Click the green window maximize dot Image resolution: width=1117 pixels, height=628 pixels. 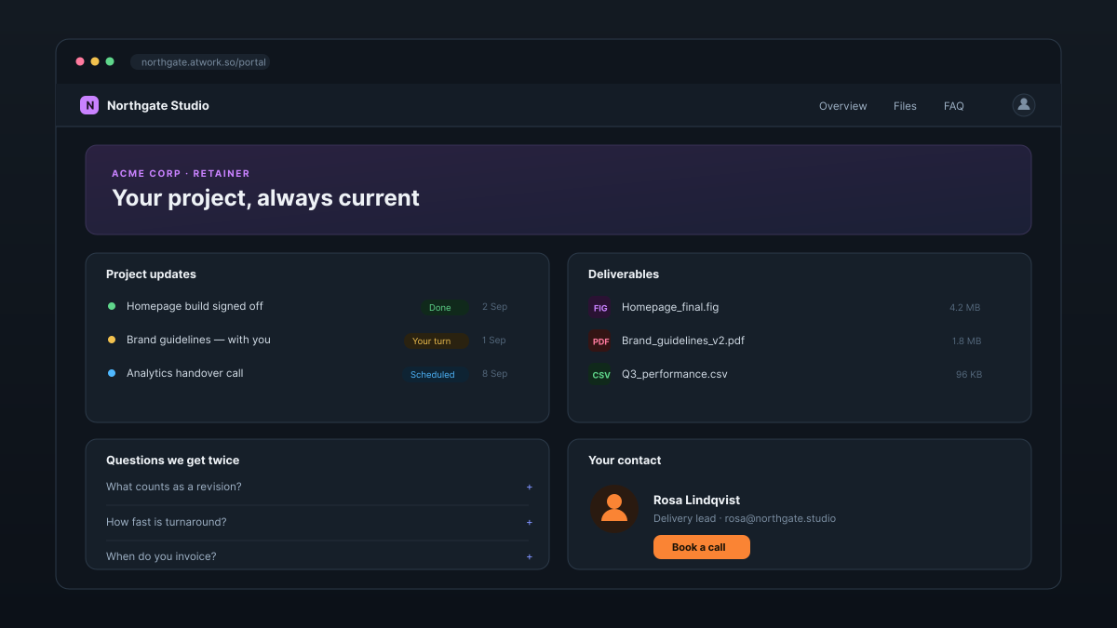click(110, 61)
